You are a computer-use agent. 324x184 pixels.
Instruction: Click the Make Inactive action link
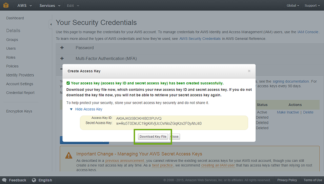[x=288, y=112]
